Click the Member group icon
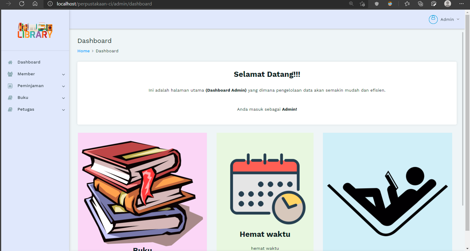 pos(10,74)
